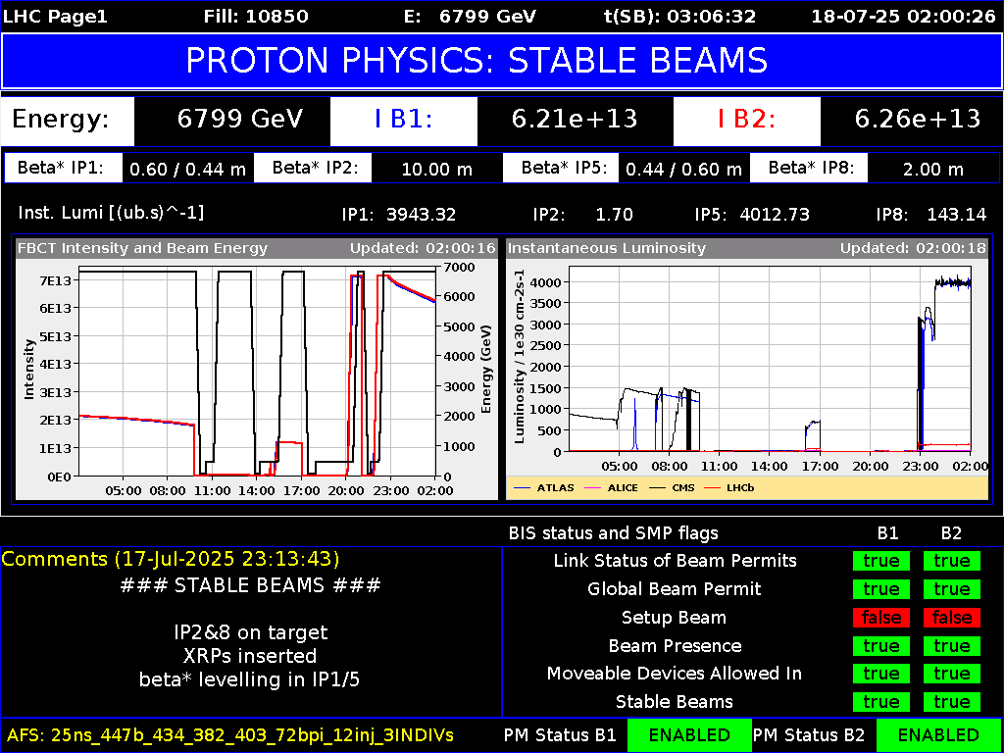Select the Global Beam Permit label
The height and width of the screenshot is (753, 1004).
coord(675,589)
